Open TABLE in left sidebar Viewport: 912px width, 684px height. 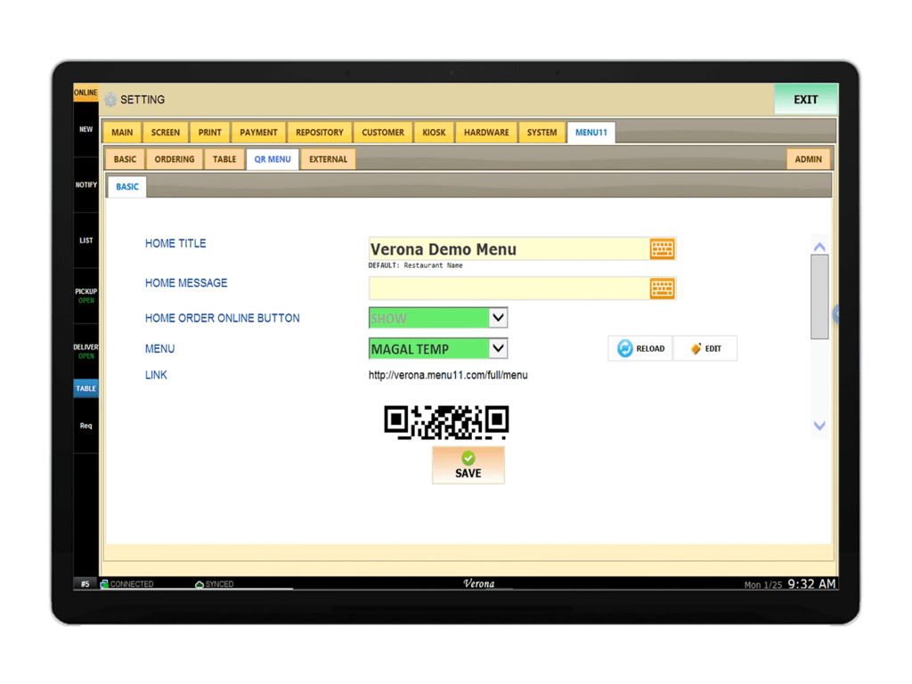(x=86, y=388)
